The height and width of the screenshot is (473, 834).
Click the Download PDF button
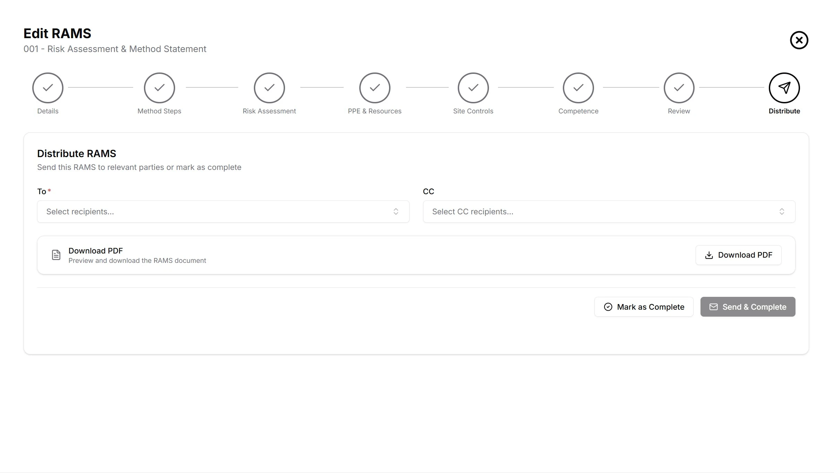click(x=738, y=255)
